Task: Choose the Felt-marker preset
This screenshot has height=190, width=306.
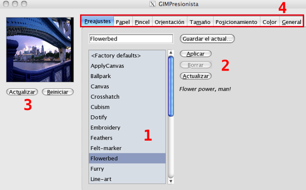Action: [x=127, y=148]
